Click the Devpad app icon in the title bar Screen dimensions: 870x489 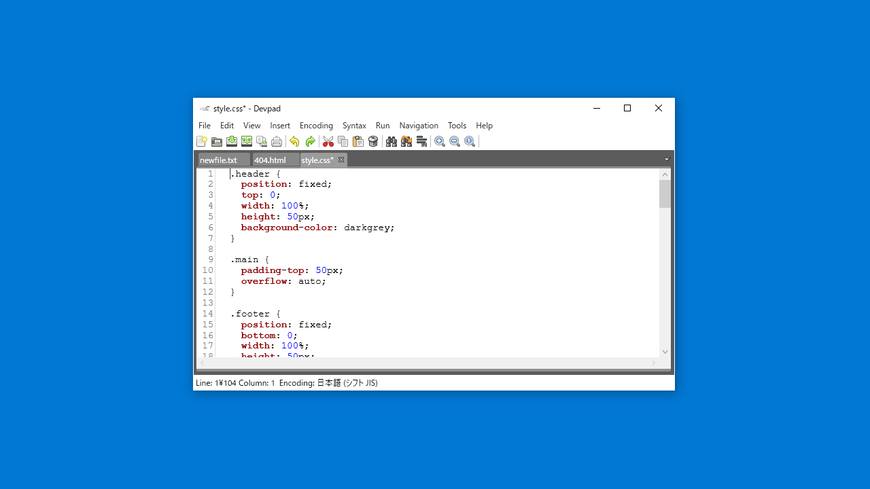[x=204, y=109]
